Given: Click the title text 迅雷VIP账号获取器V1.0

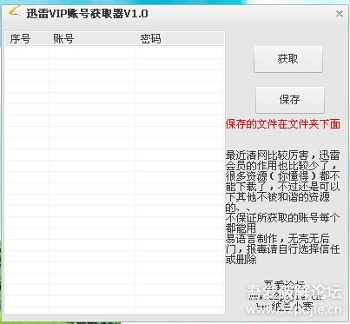Looking at the screenshot, I should 87,14.
